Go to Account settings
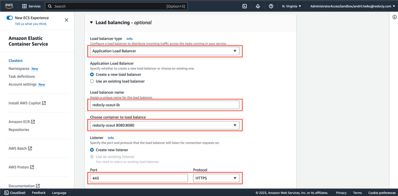398x196 pixels. point(22,84)
